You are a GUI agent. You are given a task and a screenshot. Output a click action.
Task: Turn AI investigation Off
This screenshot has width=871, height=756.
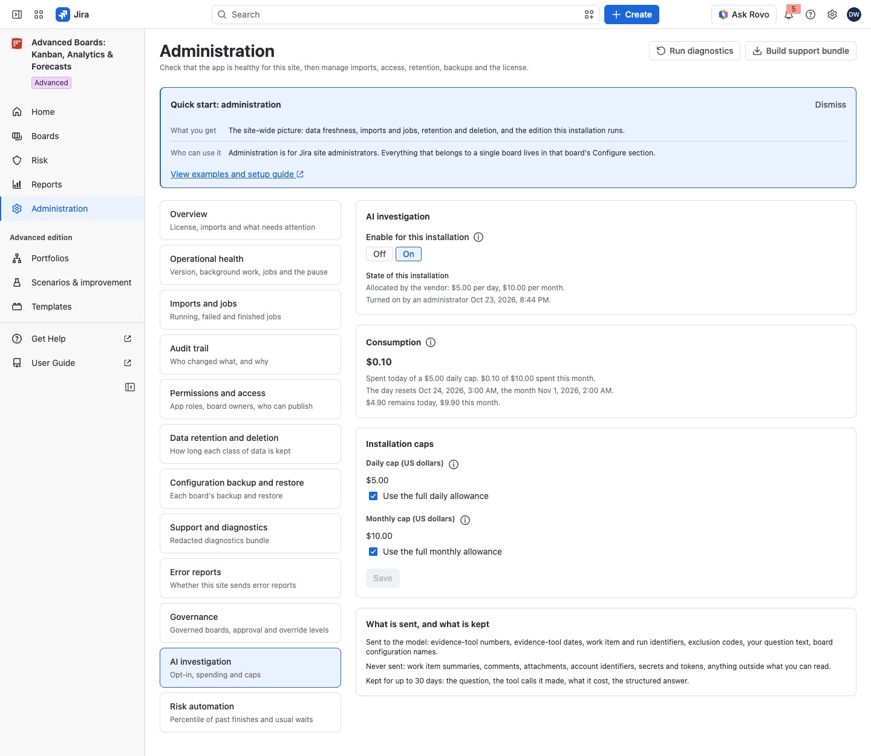(379, 254)
